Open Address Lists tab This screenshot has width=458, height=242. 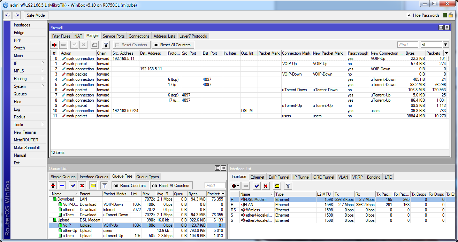click(164, 36)
